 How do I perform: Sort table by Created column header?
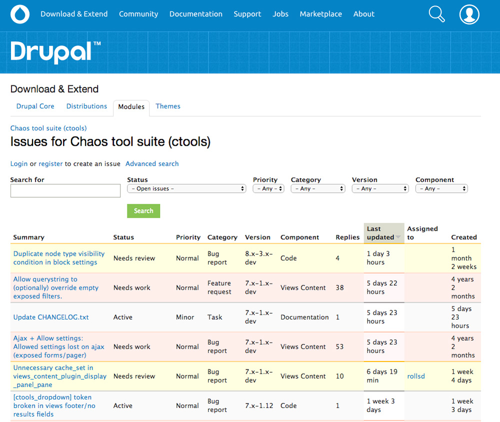(x=464, y=237)
